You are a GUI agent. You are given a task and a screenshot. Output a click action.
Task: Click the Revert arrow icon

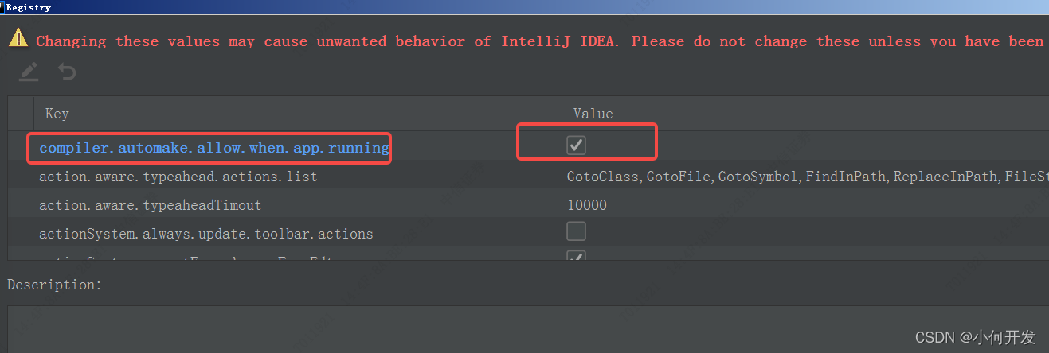(x=67, y=72)
